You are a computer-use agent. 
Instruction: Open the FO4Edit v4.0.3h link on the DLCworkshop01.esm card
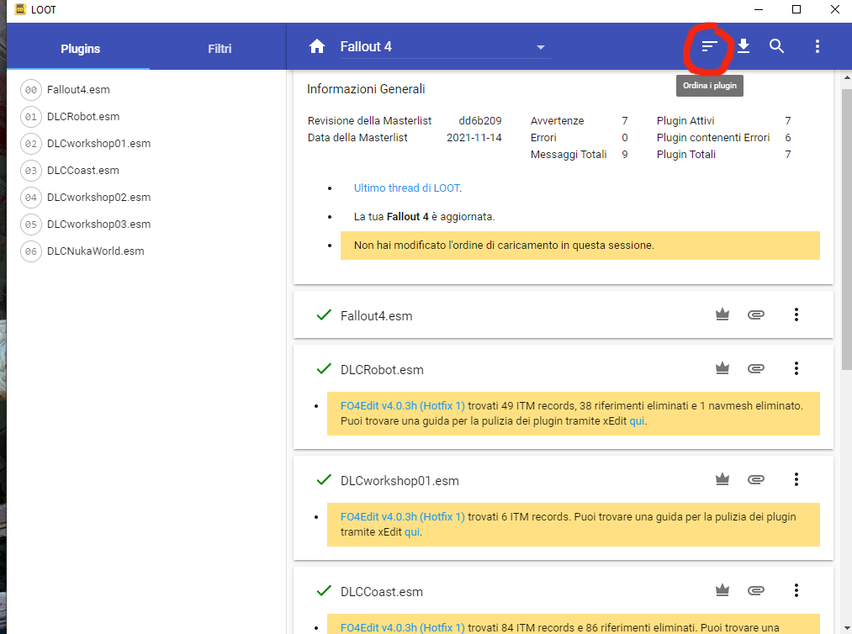pos(403,516)
